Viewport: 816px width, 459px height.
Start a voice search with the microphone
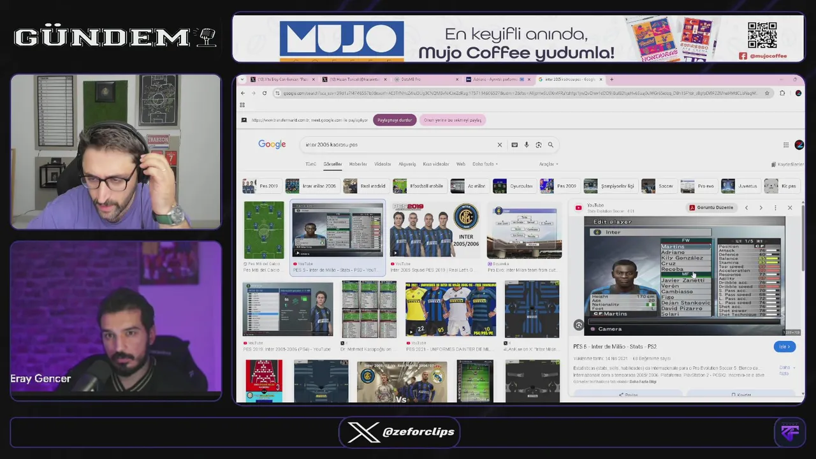click(x=527, y=145)
